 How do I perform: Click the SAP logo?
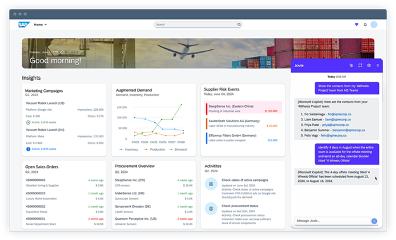coord(24,25)
